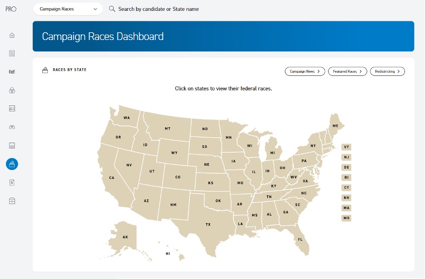
Task: Click the globe icon in the sidebar
Action: point(11,90)
